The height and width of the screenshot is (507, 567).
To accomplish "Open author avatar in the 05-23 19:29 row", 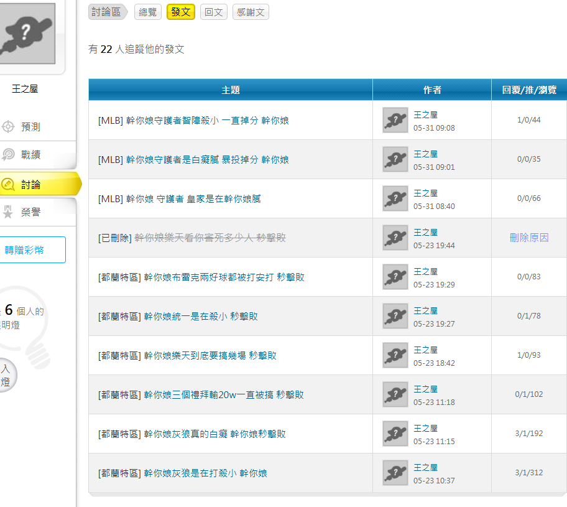I will [x=395, y=277].
